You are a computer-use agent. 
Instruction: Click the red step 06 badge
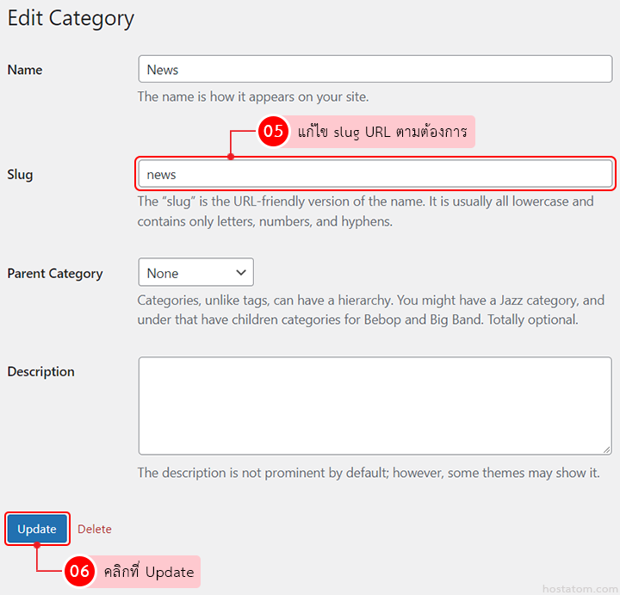pyautogui.click(x=79, y=572)
